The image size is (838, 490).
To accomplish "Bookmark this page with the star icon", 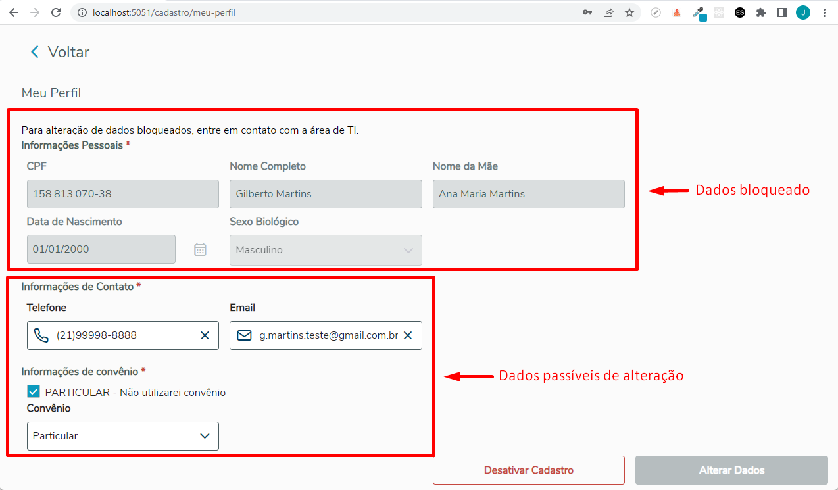I will tap(629, 12).
